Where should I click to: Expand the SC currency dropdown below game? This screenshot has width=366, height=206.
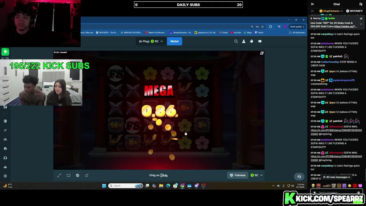pos(256,175)
